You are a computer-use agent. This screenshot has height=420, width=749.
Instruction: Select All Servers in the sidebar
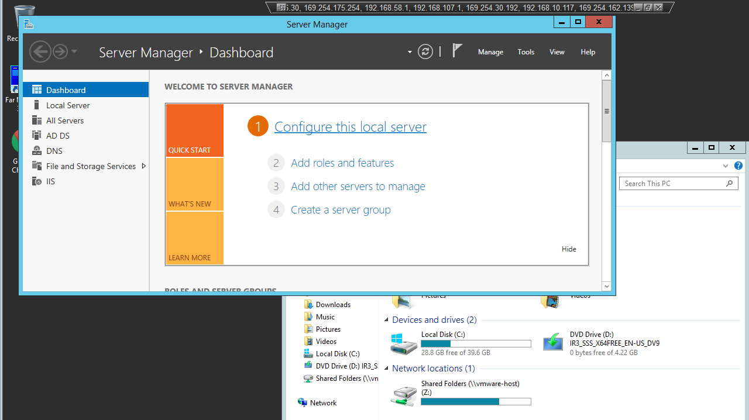[x=86, y=121]
